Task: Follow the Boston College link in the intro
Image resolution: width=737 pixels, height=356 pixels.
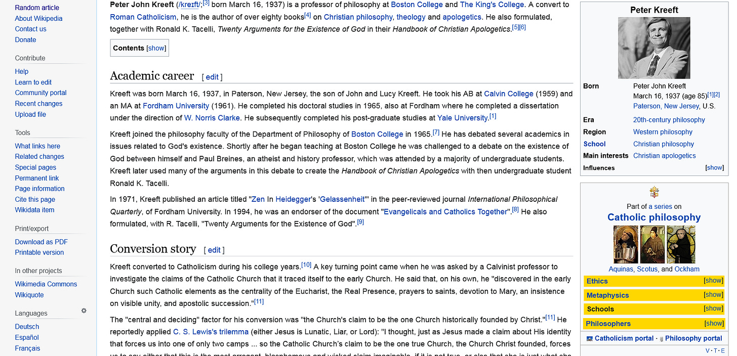Action: 417,5
